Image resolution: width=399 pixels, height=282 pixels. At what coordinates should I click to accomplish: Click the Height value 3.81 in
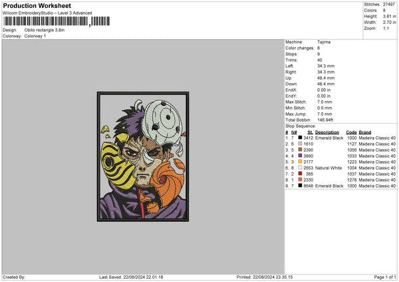point(389,16)
